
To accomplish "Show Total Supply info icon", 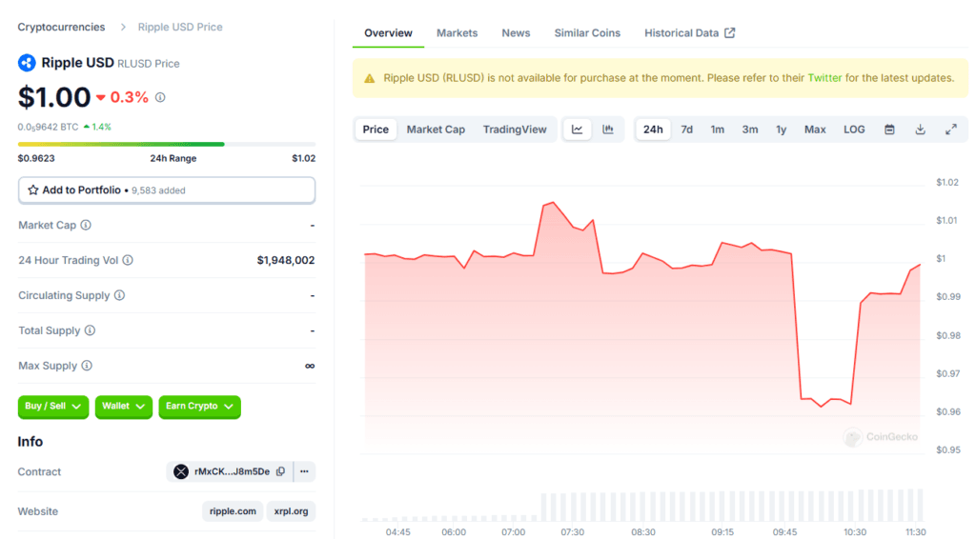I will 90,330.
